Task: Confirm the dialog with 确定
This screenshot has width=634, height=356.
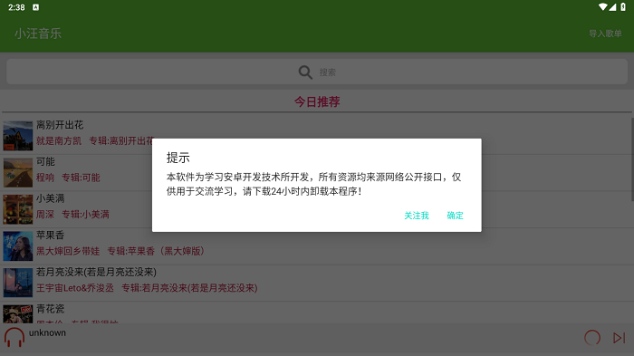Action: tap(455, 216)
